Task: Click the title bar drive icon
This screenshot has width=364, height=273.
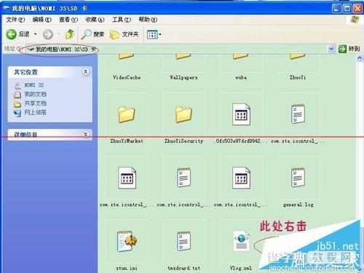Action: tap(7, 8)
